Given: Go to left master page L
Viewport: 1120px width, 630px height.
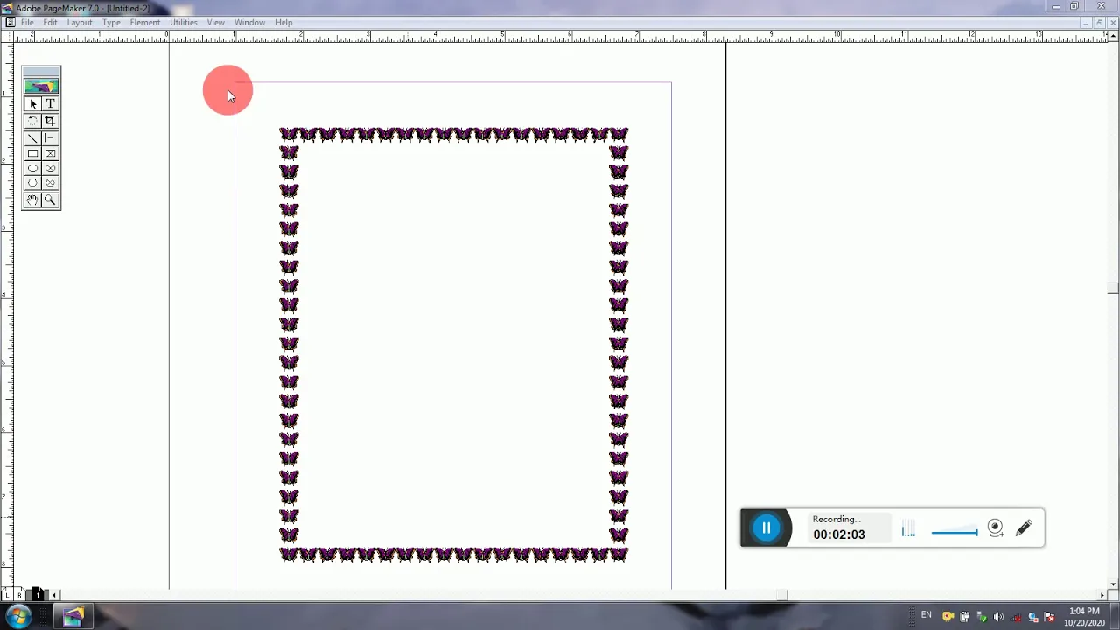Looking at the screenshot, I should 8,595.
